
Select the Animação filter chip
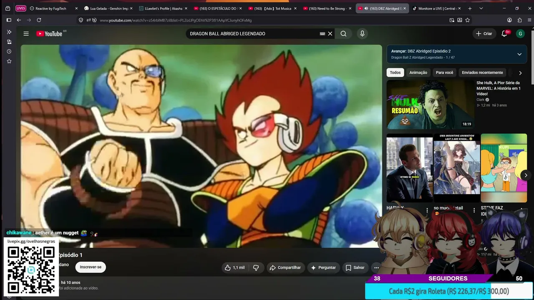(418, 72)
